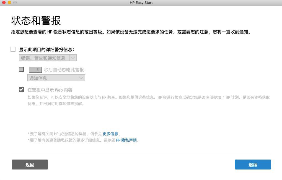Click the 状态和警报 heading text

36,20
